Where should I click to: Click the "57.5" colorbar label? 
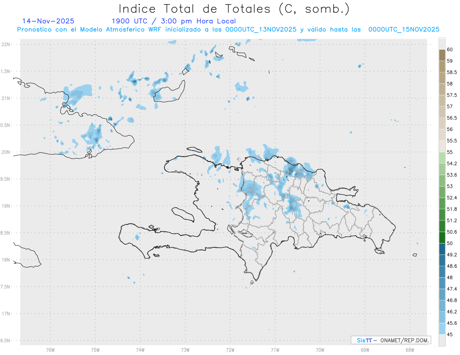(x=452, y=95)
